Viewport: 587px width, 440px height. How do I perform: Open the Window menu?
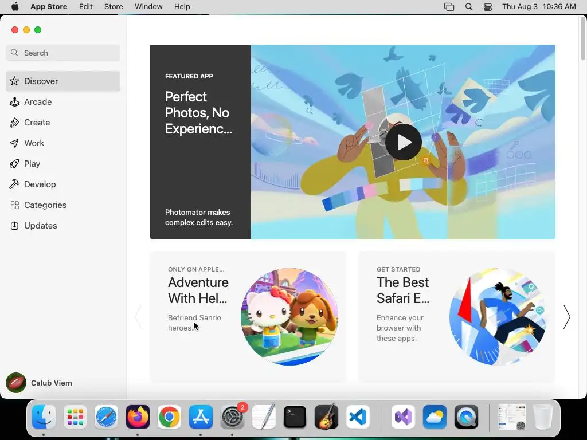tap(148, 7)
